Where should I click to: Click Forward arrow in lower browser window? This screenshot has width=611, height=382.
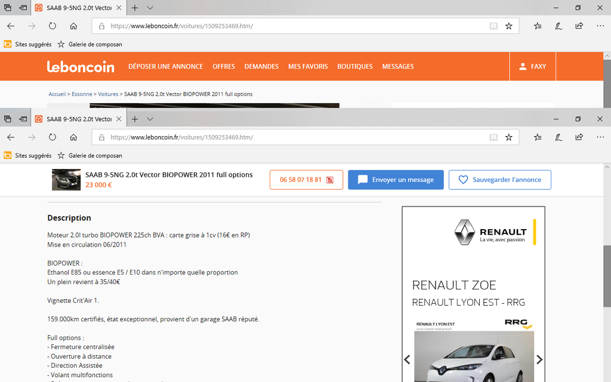click(x=32, y=137)
